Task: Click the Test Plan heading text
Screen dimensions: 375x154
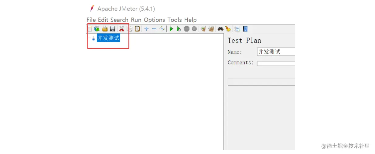Action: tap(244, 41)
